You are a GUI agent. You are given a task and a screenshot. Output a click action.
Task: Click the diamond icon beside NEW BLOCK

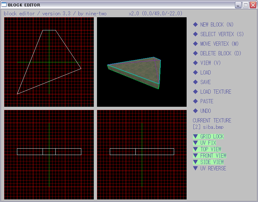click(196, 25)
